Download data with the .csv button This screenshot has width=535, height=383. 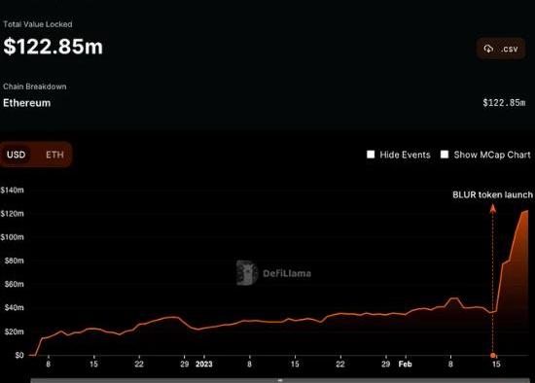501,49
